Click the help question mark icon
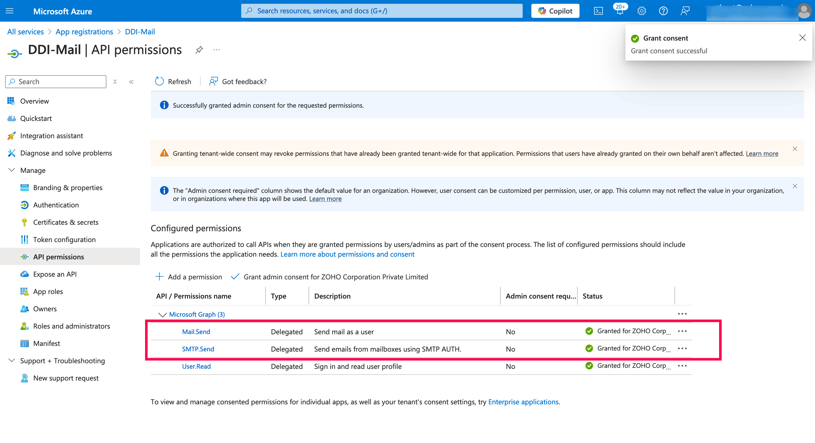Image resolution: width=815 pixels, height=443 pixels. pos(663,11)
